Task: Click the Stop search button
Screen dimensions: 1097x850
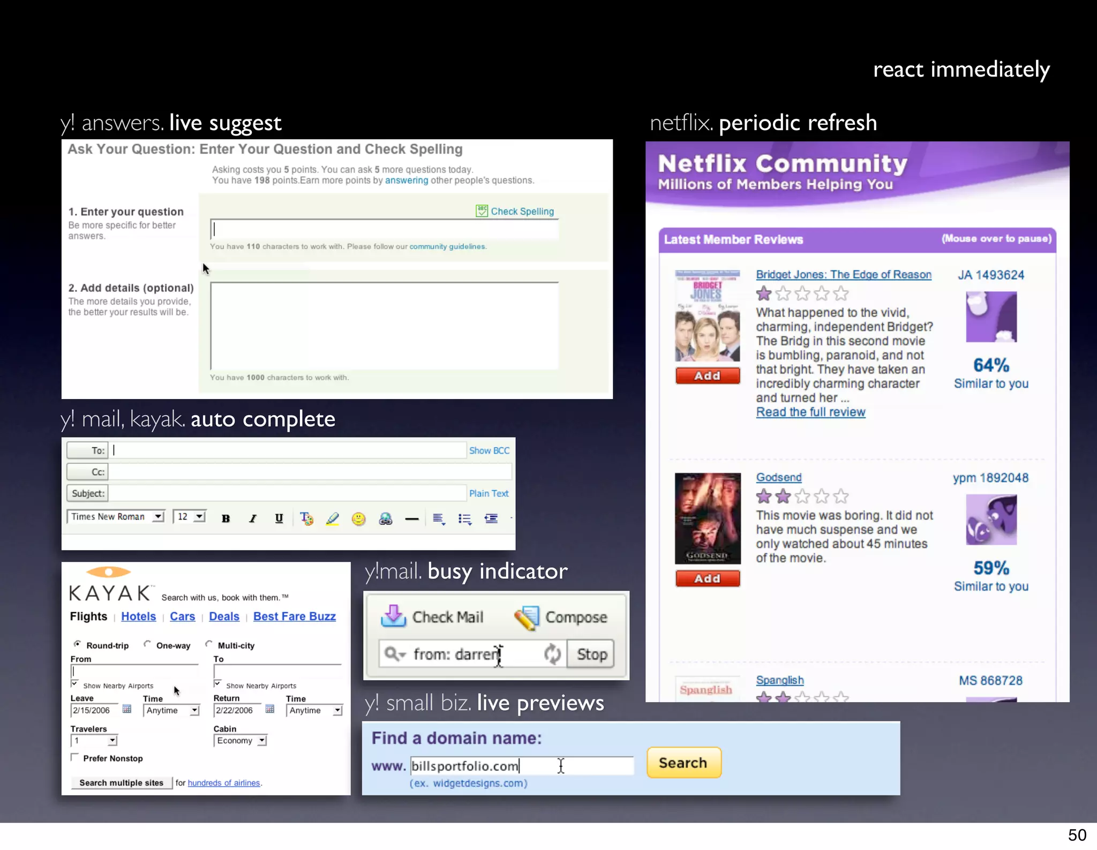Action: pos(591,654)
